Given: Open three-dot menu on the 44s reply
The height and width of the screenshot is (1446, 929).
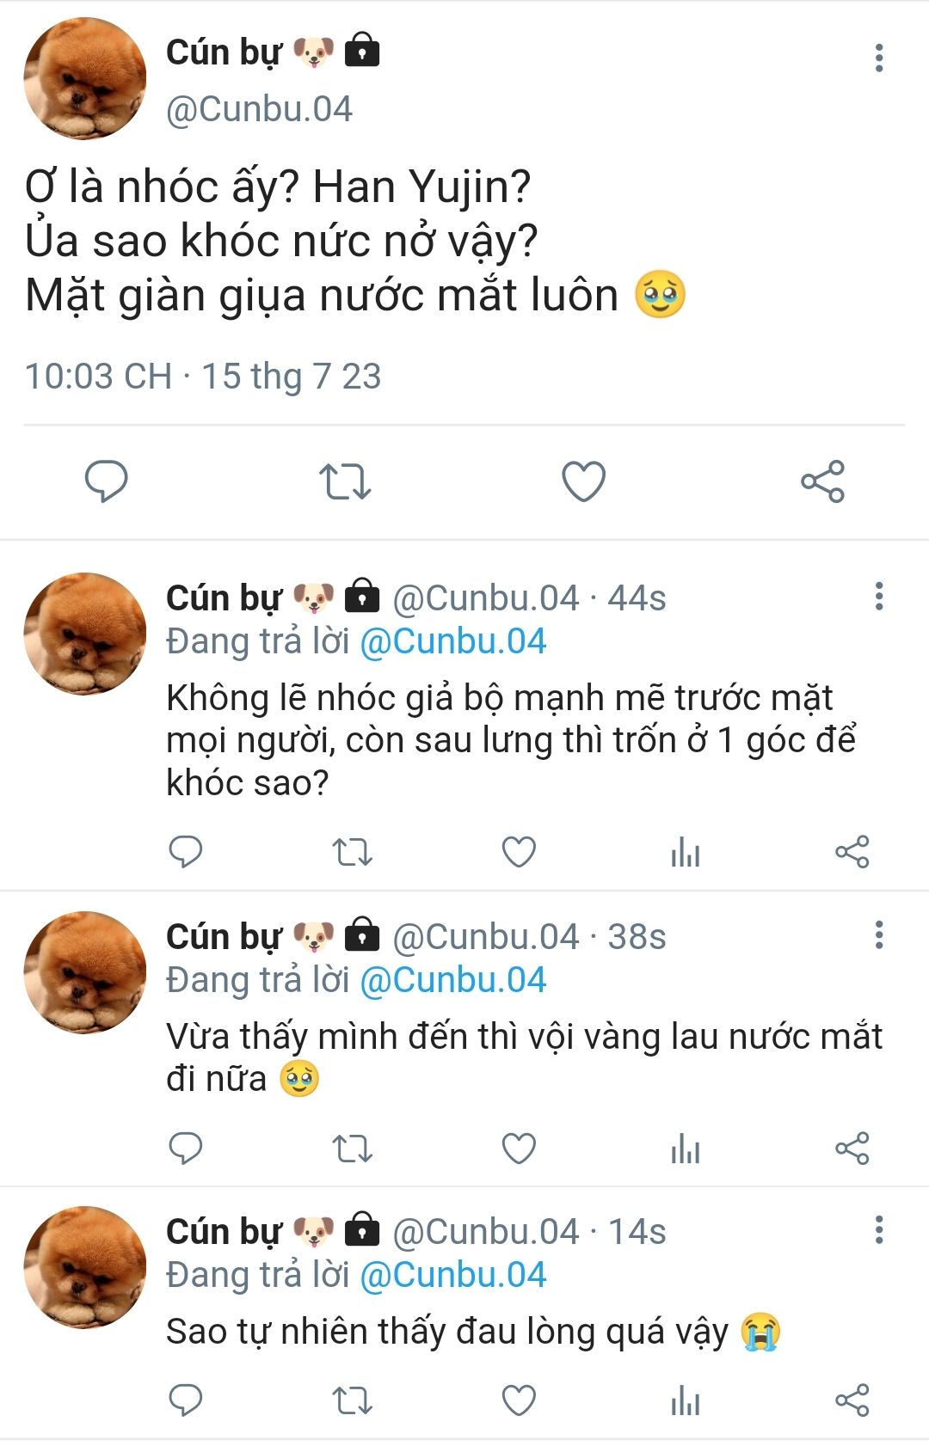Looking at the screenshot, I should click(878, 596).
